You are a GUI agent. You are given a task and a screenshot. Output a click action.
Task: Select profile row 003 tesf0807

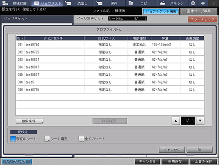tap(110, 60)
